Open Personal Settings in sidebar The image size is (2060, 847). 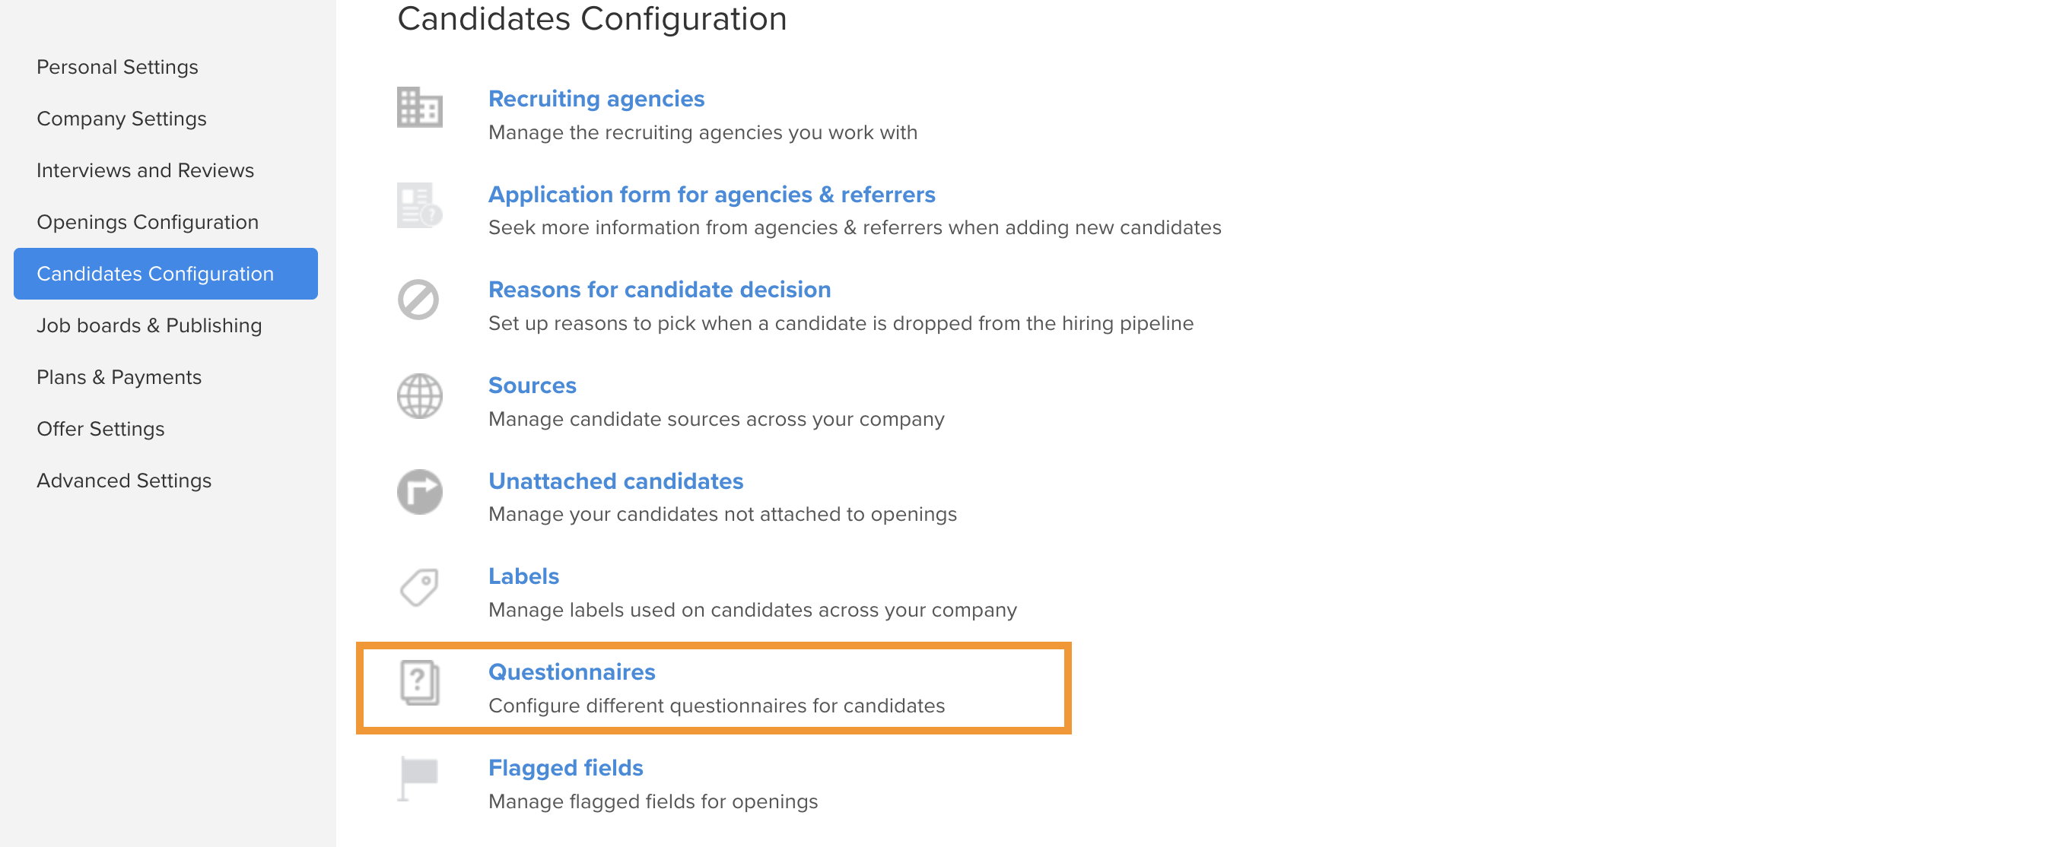pos(118,67)
